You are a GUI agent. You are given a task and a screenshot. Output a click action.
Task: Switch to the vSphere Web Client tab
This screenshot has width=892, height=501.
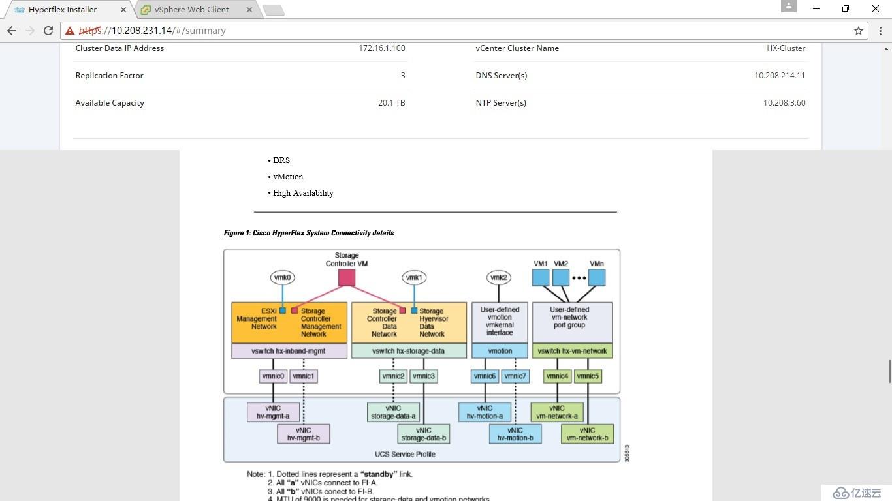(195, 10)
